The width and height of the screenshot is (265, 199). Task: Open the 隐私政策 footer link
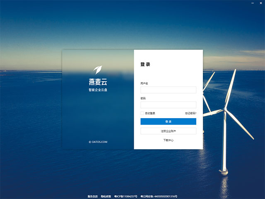[106, 196]
